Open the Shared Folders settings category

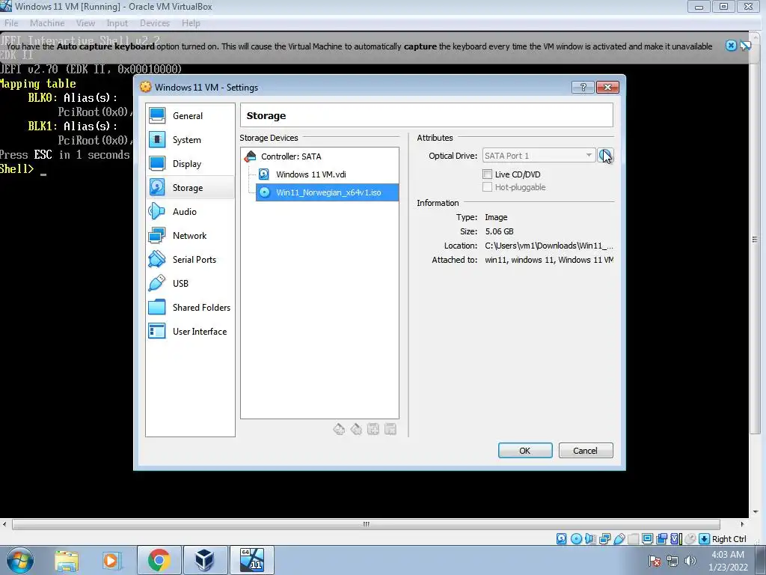pyautogui.click(x=190, y=308)
